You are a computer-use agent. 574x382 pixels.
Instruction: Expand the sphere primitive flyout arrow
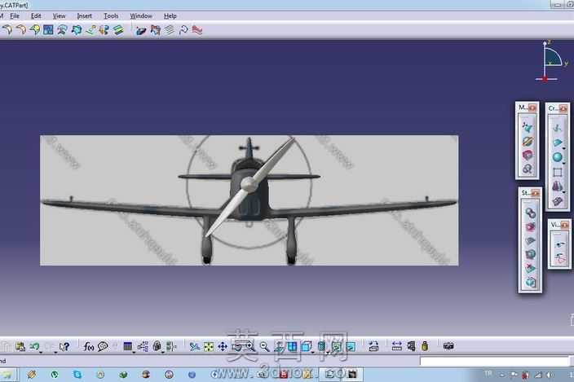point(563,163)
